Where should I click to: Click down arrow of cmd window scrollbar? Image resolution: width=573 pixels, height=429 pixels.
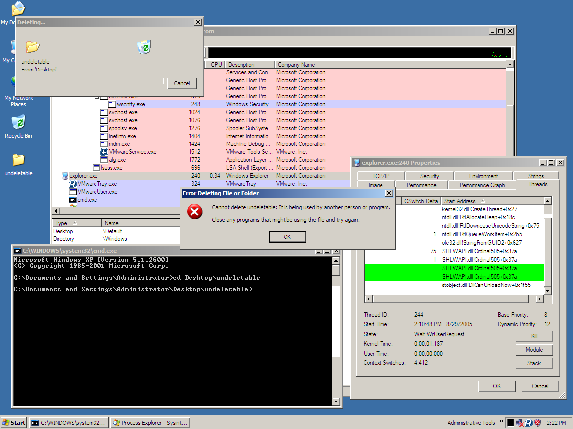(x=336, y=402)
